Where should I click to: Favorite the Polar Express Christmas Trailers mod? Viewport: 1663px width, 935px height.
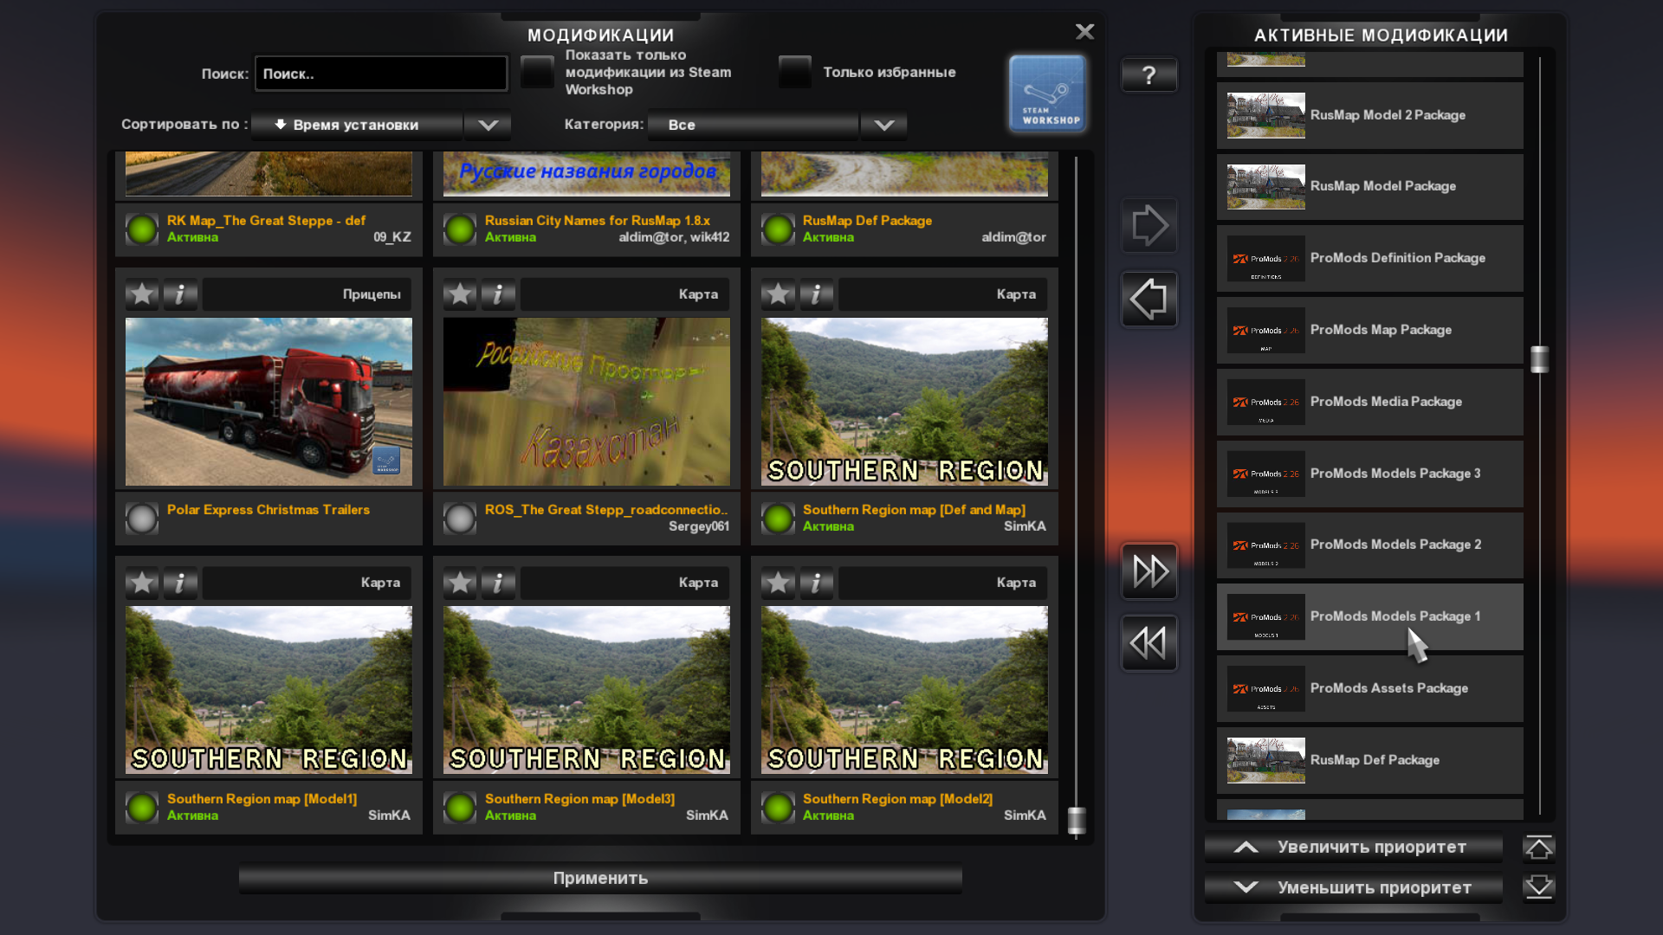pyautogui.click(x=142, y=294)
